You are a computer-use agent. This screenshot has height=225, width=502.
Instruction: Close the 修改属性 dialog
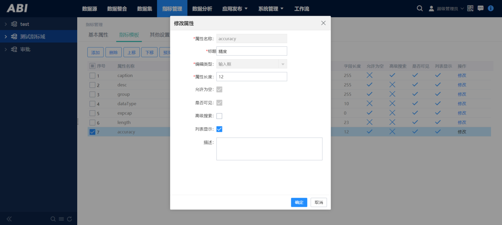click(x=323, y=23)
